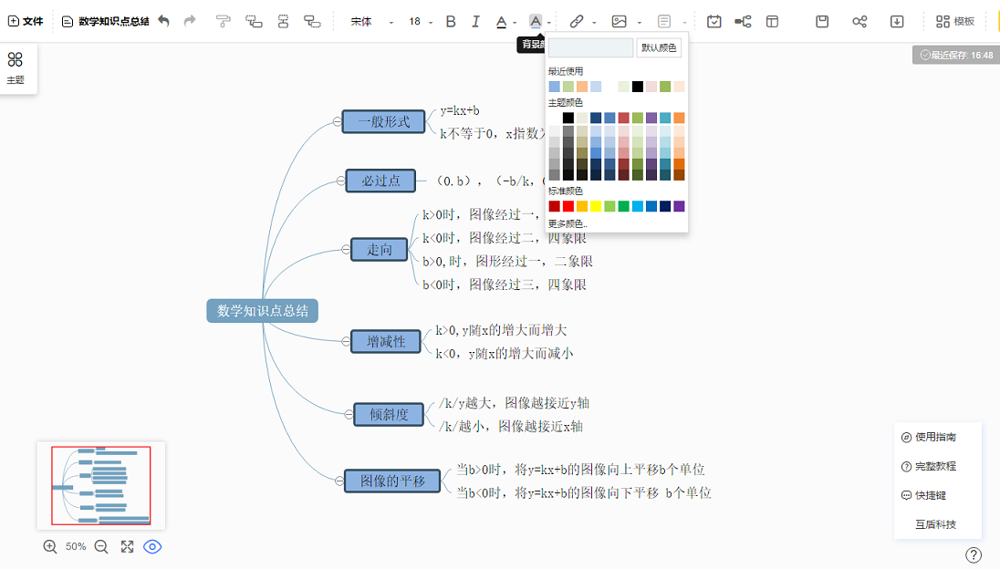The width and height of the screenshot is (1000, 569).
Task: Open the 宋体 font family dropdown
Action: pos(372,21)
